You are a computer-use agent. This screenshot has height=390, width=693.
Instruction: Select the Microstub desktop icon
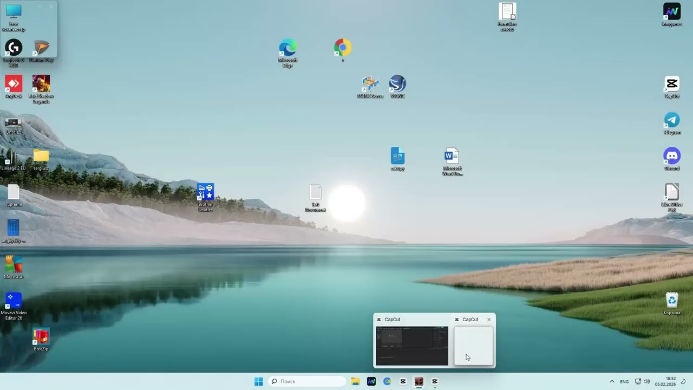[14, 268]
